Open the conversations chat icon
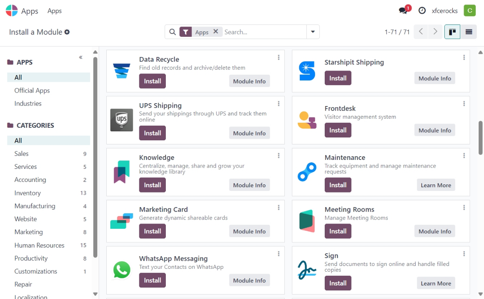 point(403,11)
